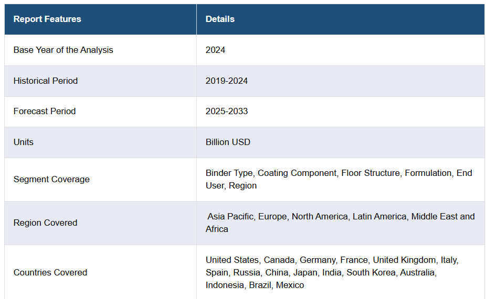
Task: Click the United States country text
Action: [x=232, y=260]
